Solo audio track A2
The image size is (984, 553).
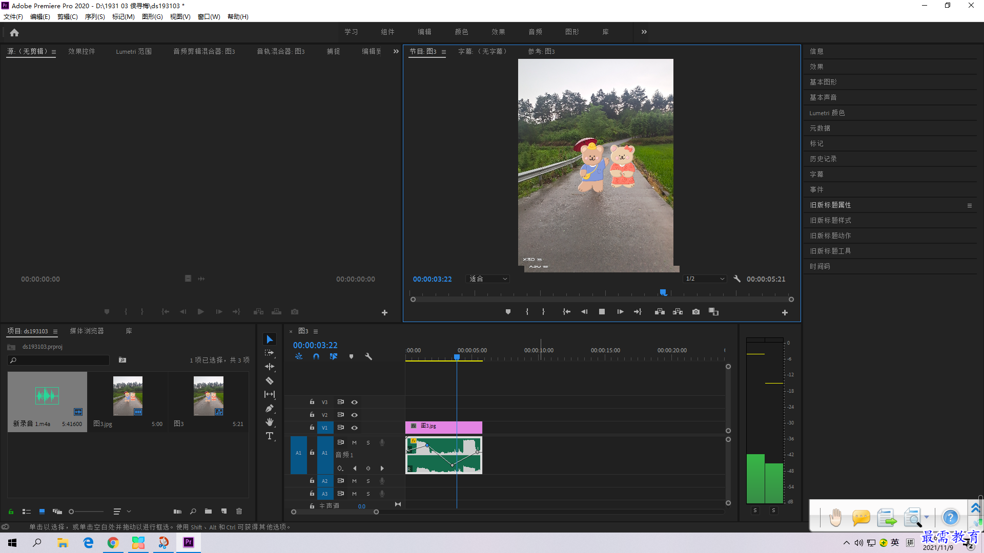368,481
